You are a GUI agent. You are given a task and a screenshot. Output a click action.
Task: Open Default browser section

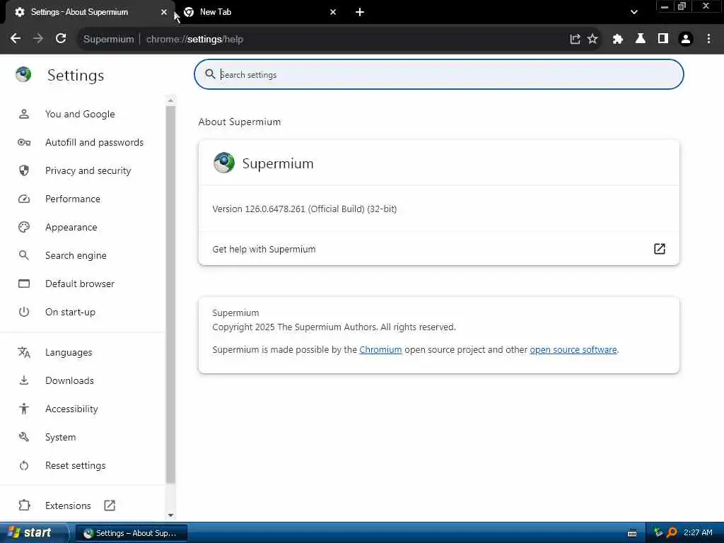coord(79,284)
